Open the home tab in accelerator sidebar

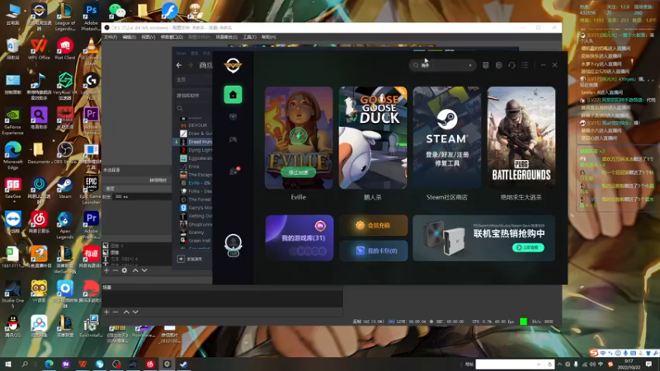tap(233, 95)
